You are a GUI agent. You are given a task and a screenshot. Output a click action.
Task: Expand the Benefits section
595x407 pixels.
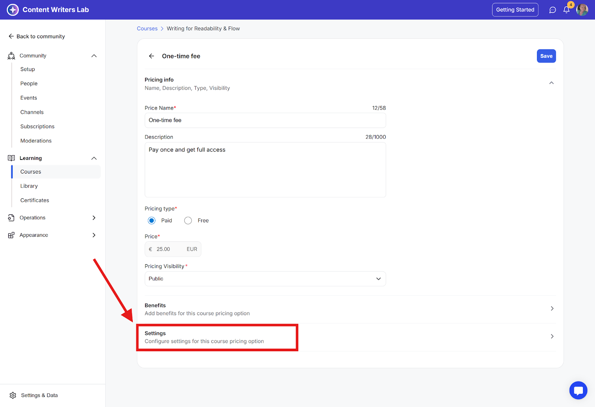tap(552, 309)
